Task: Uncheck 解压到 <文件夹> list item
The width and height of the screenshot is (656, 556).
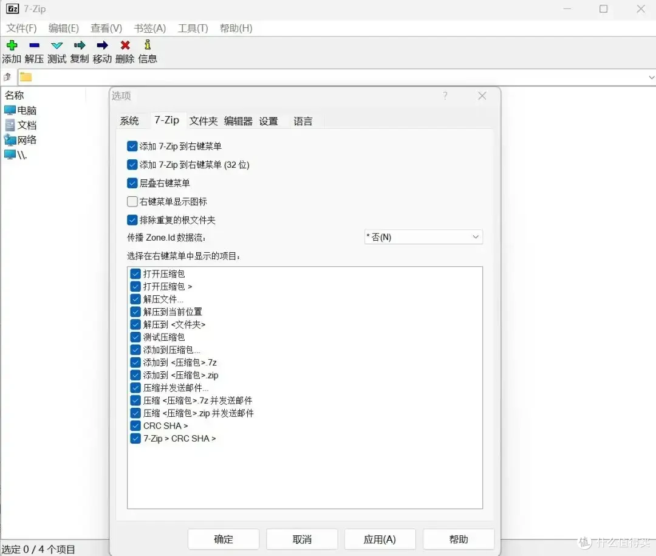Action: 135,324
